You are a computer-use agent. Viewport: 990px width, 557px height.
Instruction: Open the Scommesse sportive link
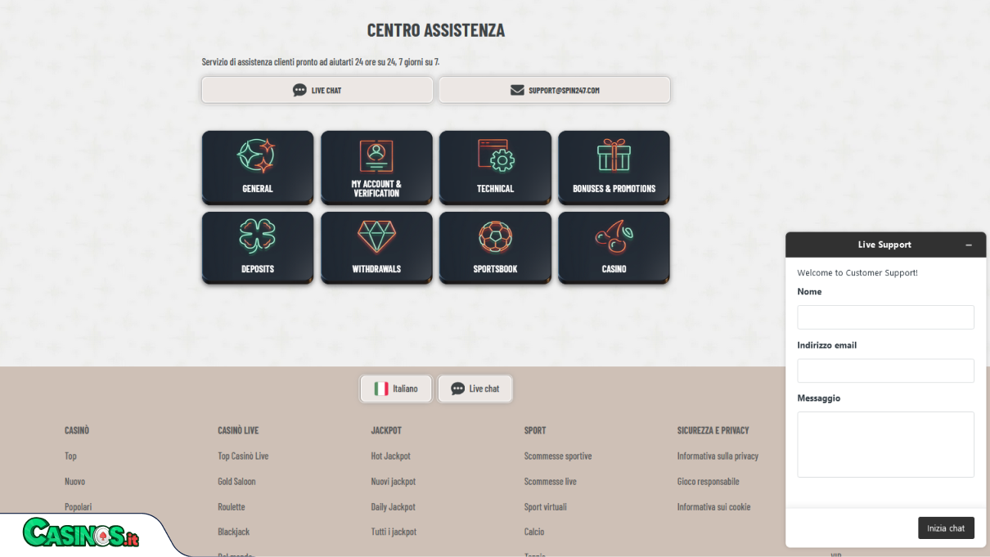(x=558, y=456)
